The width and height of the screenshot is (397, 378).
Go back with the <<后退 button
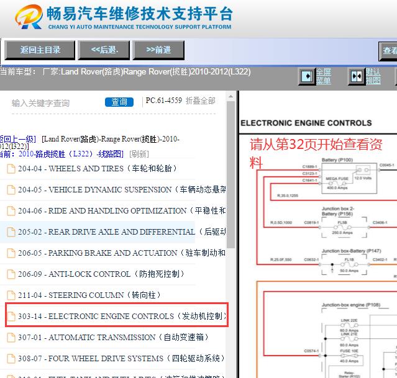[x=104, y=50]
